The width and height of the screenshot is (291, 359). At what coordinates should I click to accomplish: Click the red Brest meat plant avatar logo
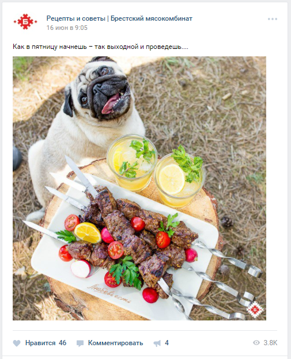[x=25, y=22]
